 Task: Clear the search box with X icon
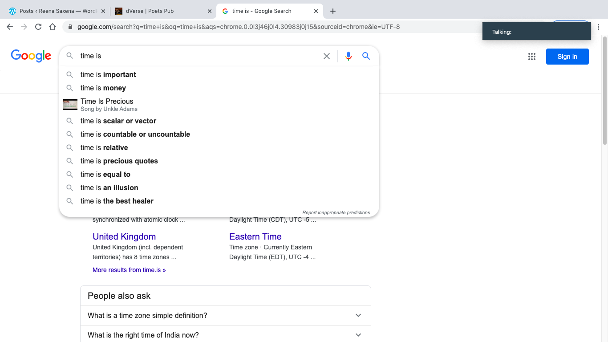327,56
